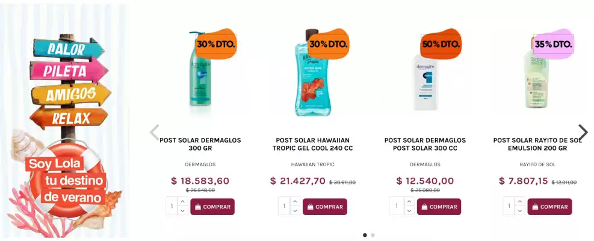The image size is (594, 241).
Task: Select the first carousel page dot
Action: click(x=365, y=235)
